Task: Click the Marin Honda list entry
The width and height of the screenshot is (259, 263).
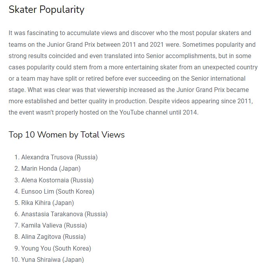Action: [51, 169]
